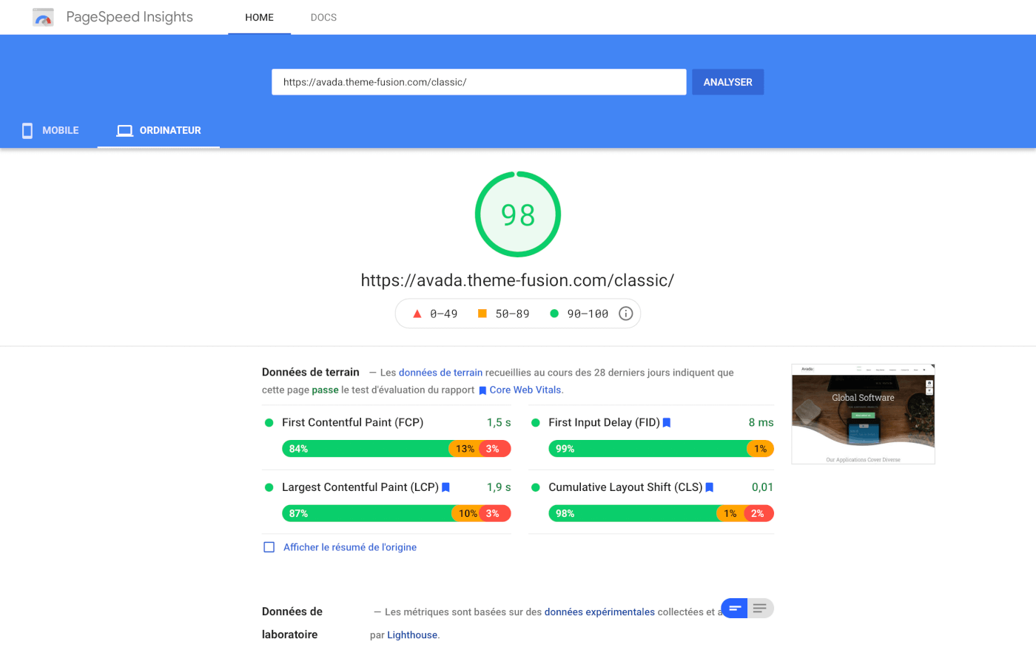Screen dimensions: 1036x647
Task: Click the bookmark icon next to CLS
Action: [709, 487]
